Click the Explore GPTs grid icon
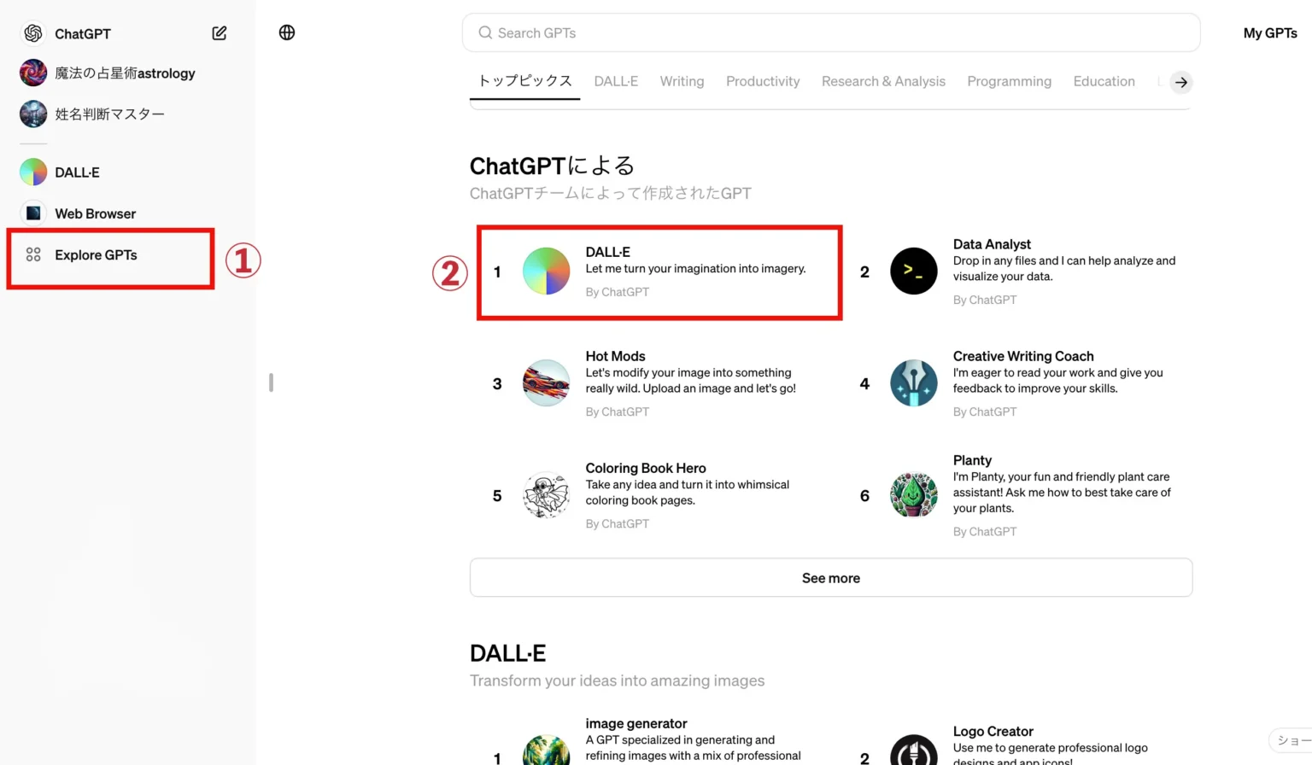 pos(33,254)
